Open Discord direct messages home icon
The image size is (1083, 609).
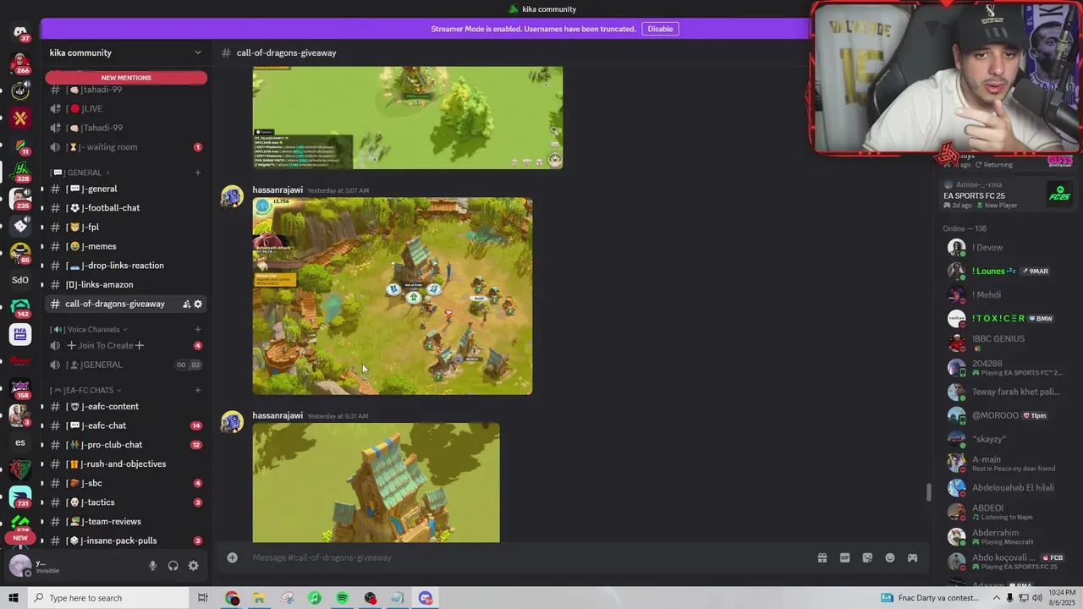20,32
